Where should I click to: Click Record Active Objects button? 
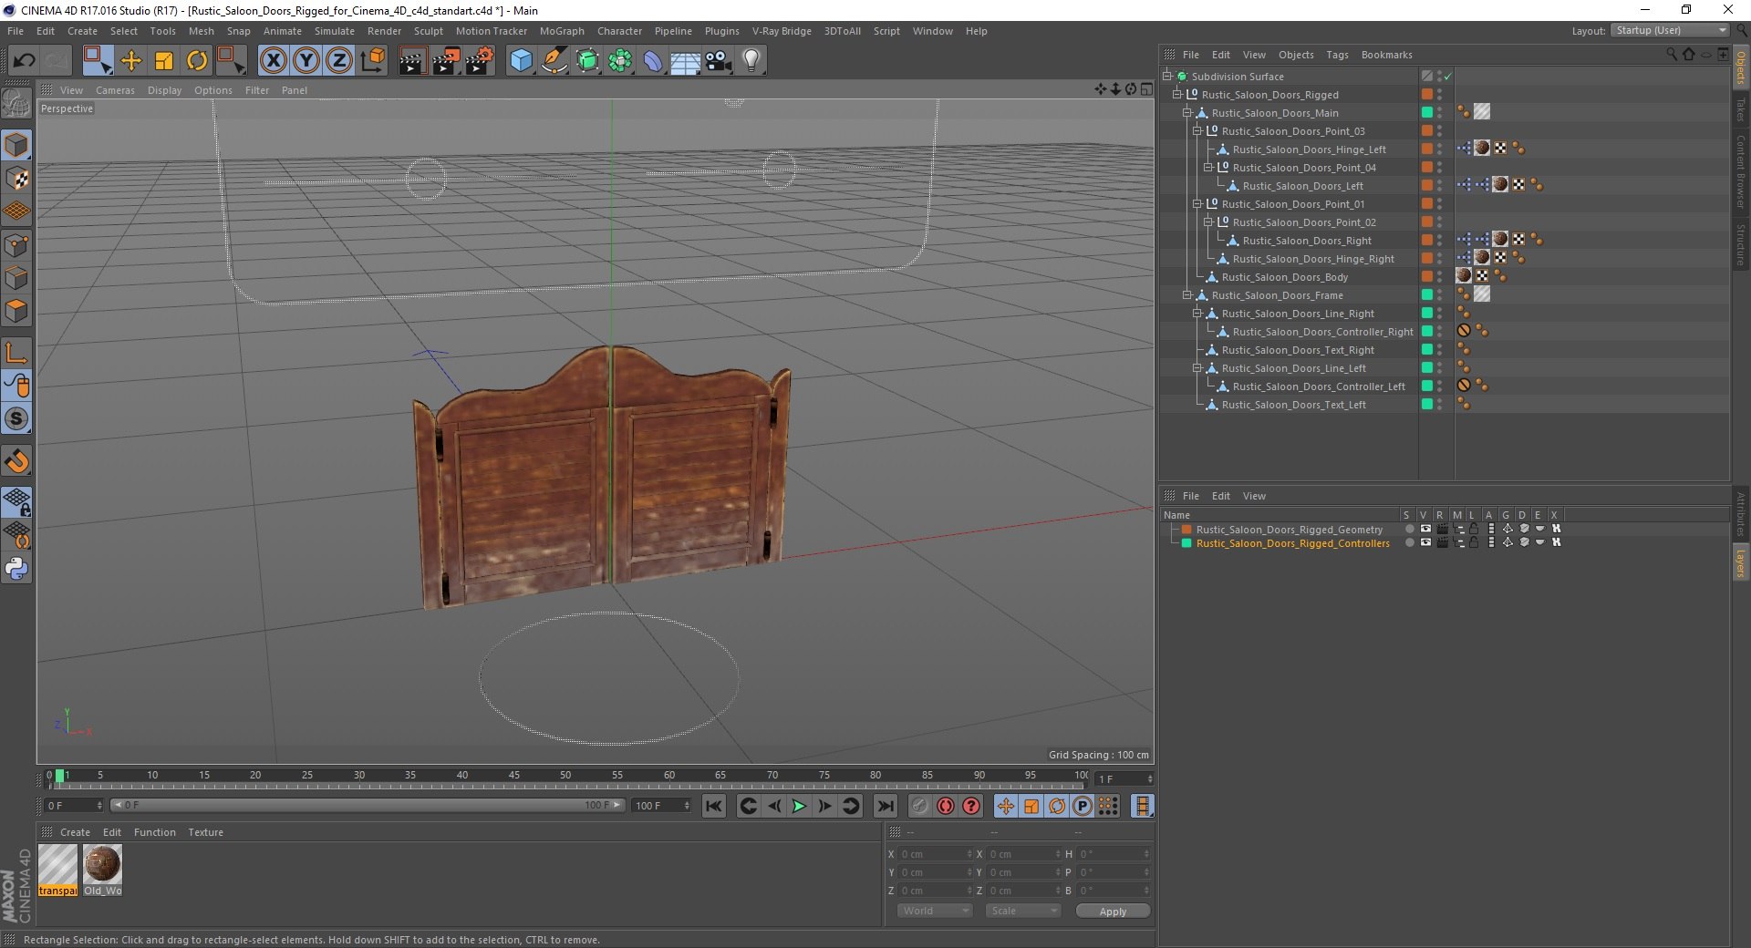(x=920, y=806)
